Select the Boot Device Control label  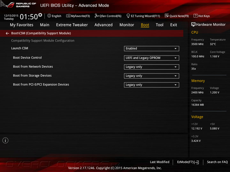[x=27, y=58]
